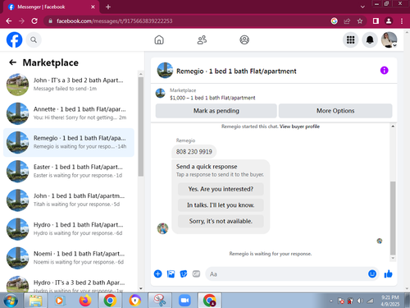Click the browser forward arrow
410x308 pixels.
click(21, 21)
